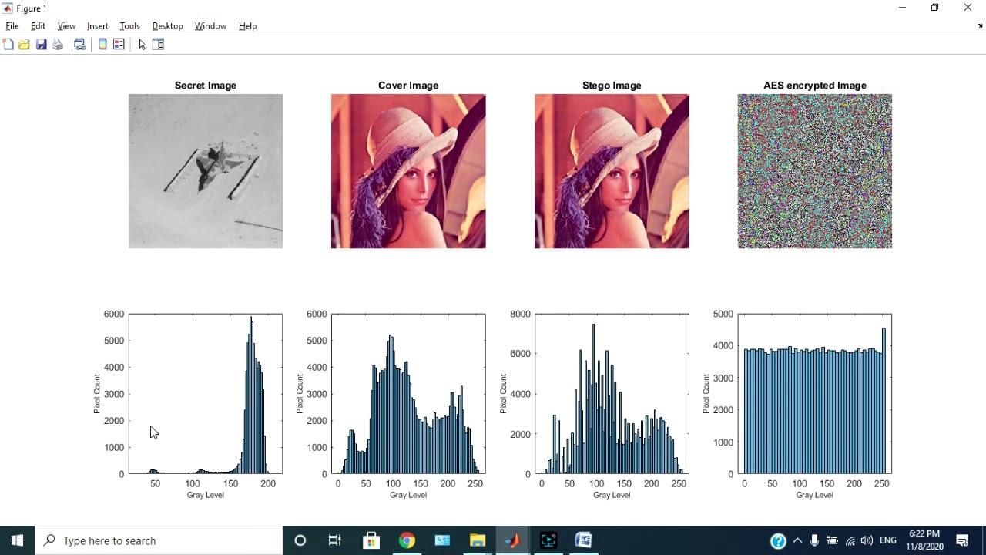Viewport: 986px width, 555px height.
Task: Click the dock figure arrow in the menu bar corner
Action: pyautogui.click(x=980, y=25)
